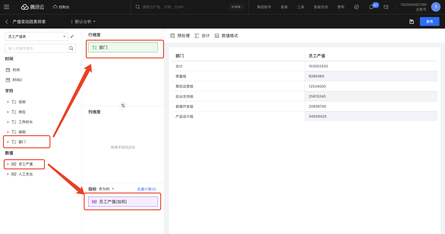Image resolution: width=445 pixels, height=234 pixels.
Task: Expand the 部门 field in list
Action: tap(8, 142)
